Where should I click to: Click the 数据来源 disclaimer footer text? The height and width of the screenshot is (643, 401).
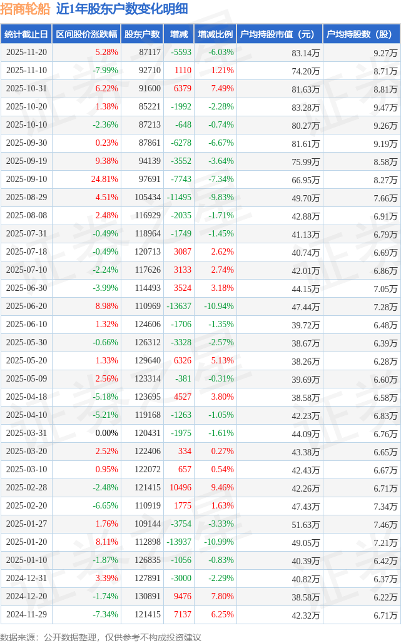[x=101, y=637]
